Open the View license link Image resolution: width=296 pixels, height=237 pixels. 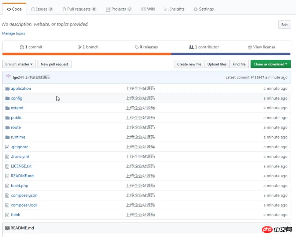coord(261,47)
